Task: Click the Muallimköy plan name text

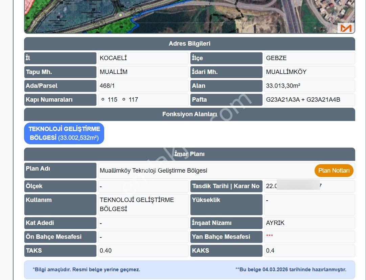Action: (x=153, y=171)
